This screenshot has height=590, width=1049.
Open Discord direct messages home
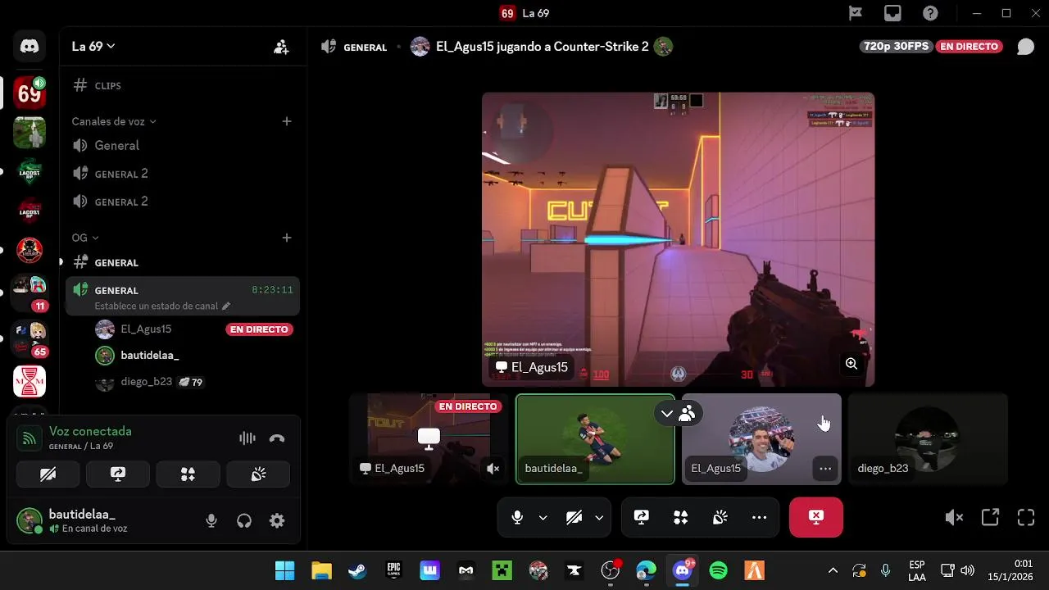point(30,47)
